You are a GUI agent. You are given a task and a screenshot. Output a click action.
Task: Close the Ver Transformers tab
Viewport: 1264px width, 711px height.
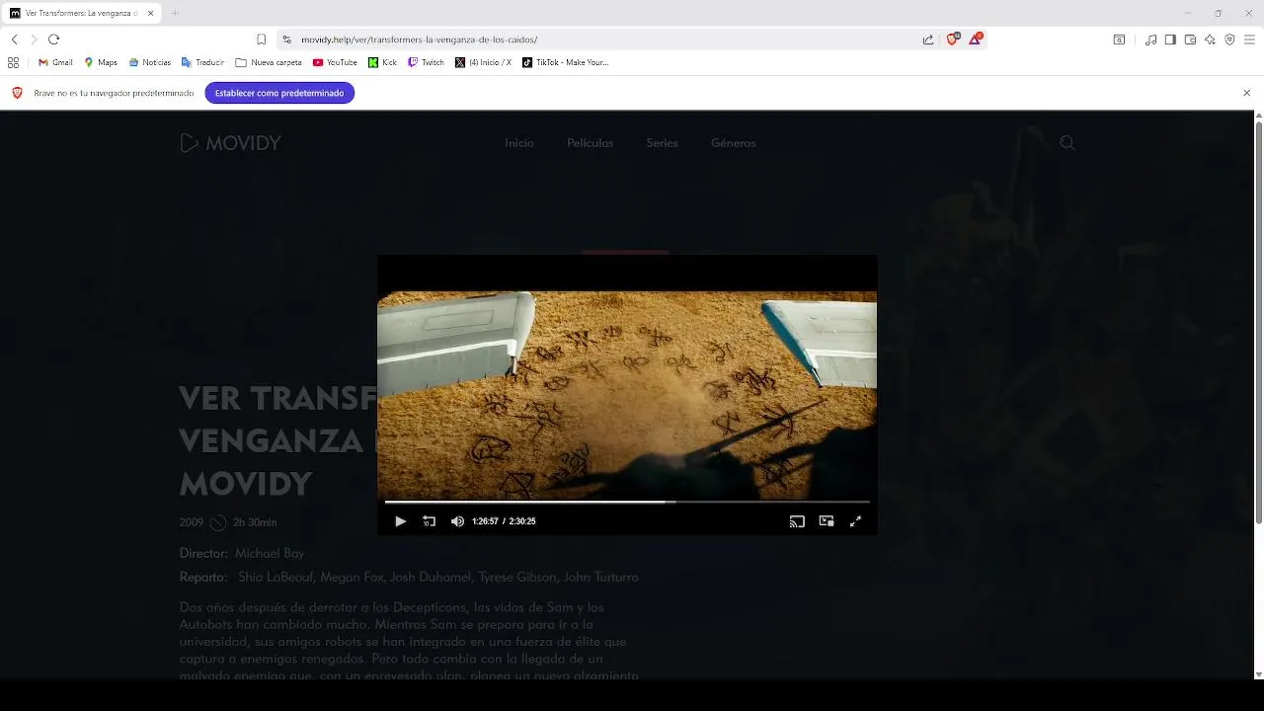pos(150,13)
